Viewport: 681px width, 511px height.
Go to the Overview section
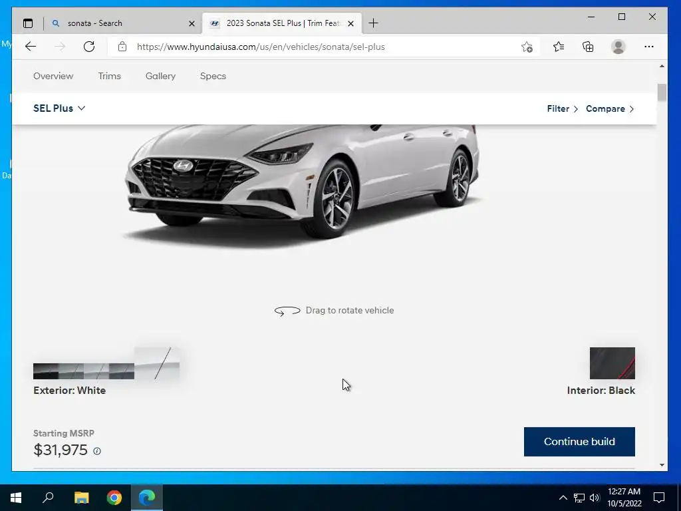point(53,76)
